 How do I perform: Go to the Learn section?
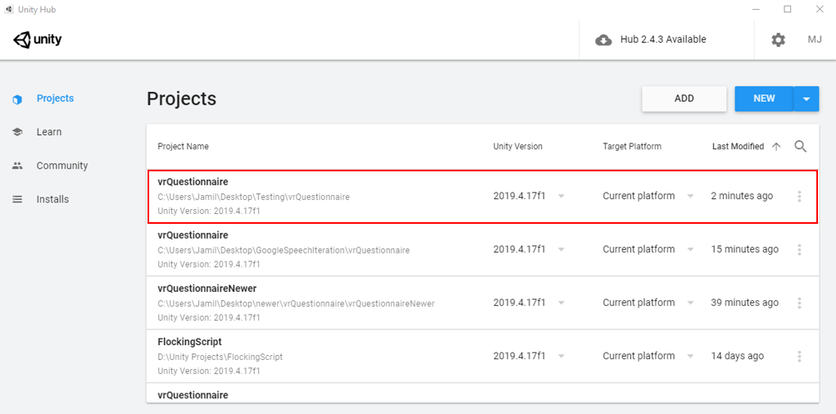(48, 132)
